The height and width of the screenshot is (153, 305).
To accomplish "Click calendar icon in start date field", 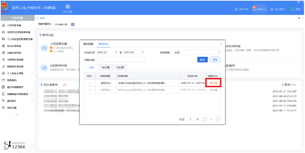I will pos(116,53).
